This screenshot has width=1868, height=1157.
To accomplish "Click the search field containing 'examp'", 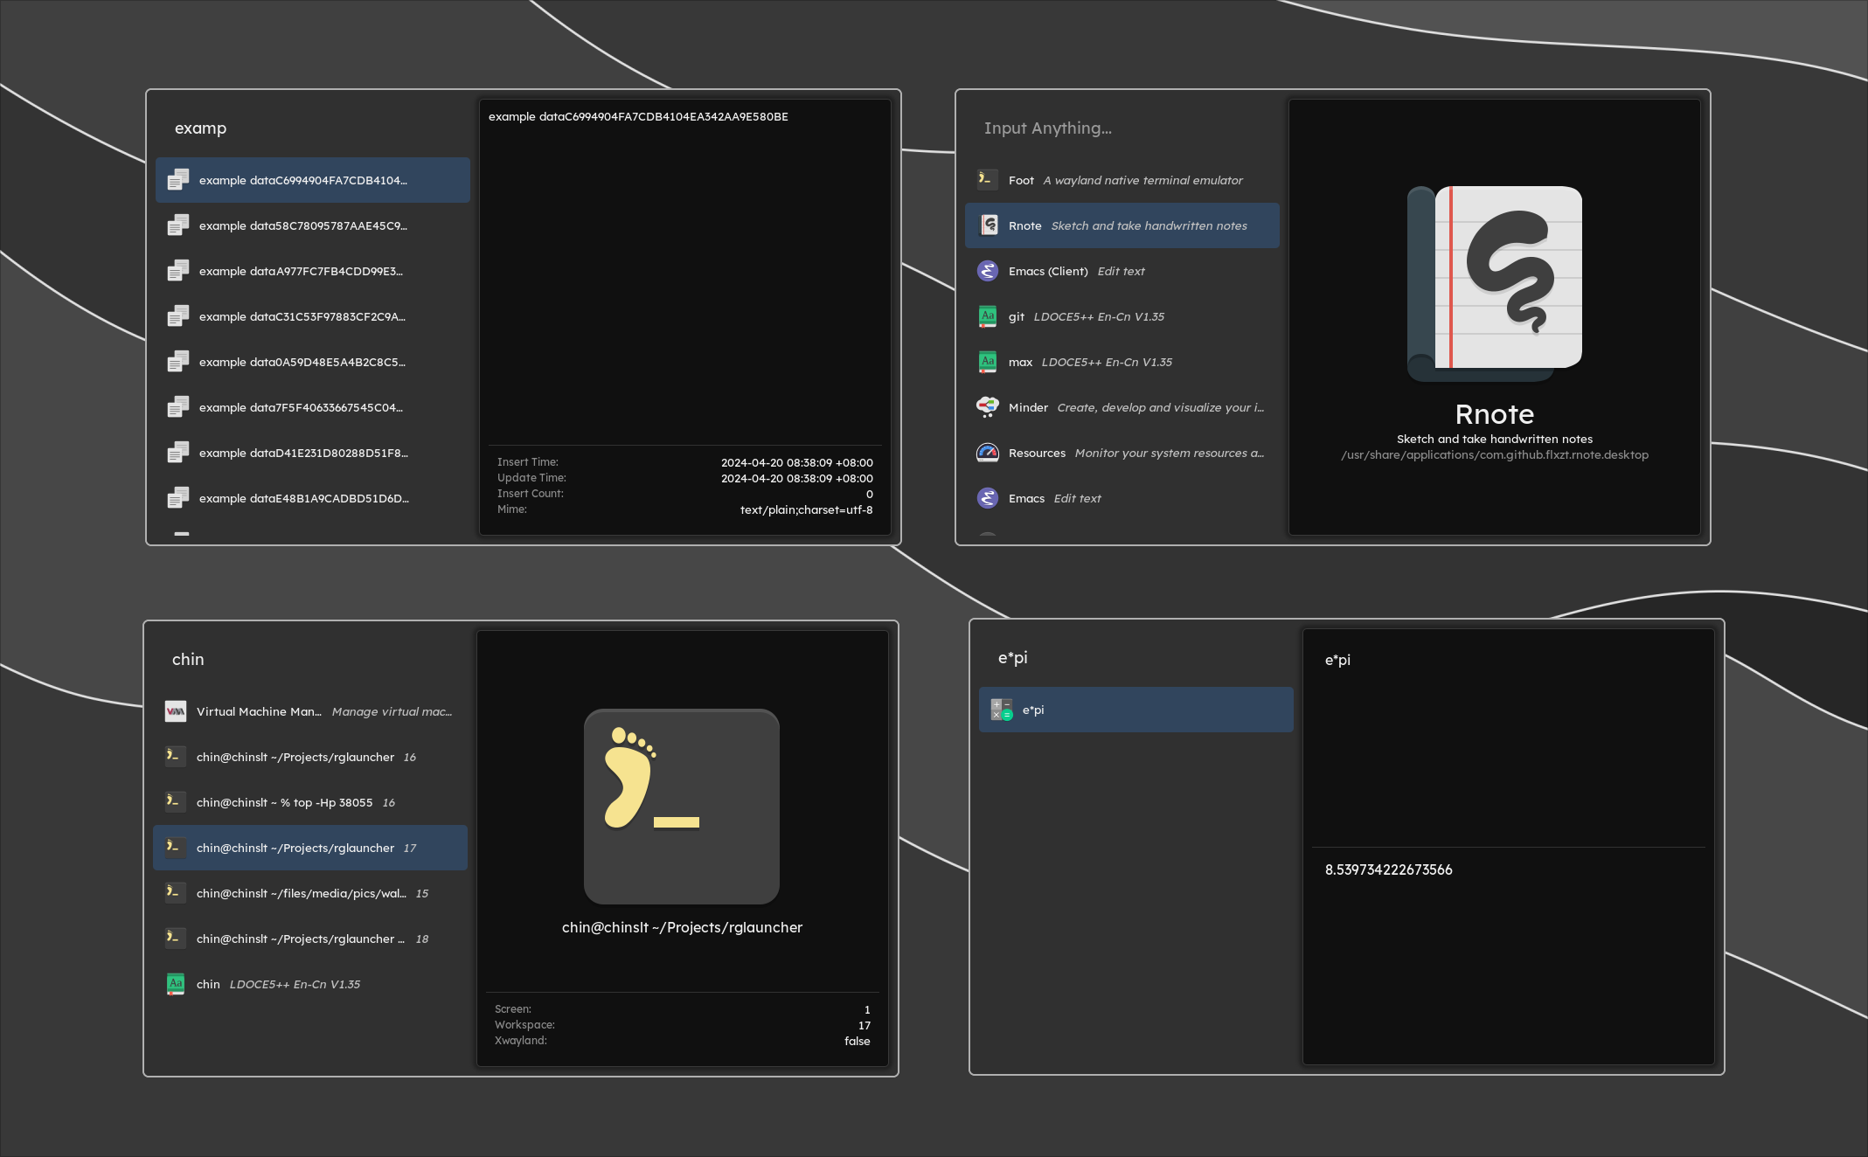I will tap(313, 128).
